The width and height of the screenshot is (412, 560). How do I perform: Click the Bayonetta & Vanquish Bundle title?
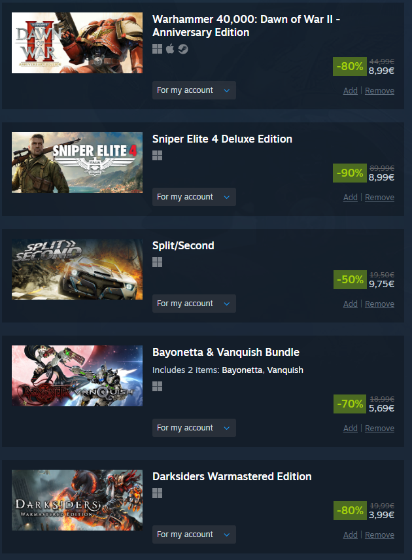pos(226,352)
